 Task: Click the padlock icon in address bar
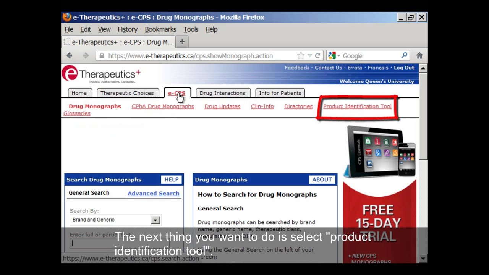click(102, 56)
